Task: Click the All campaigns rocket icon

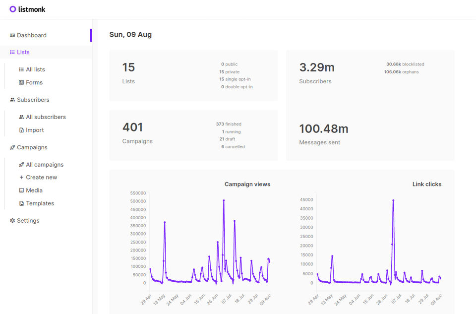Action: point(21,165)
